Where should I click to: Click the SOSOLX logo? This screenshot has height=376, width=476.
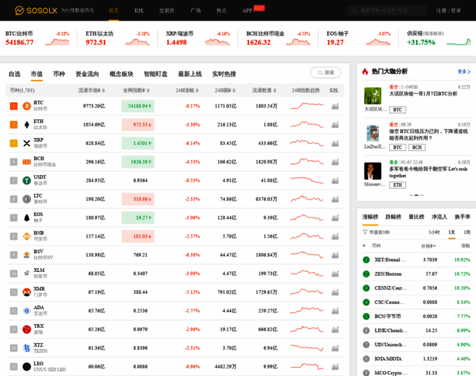coord(36,11)
